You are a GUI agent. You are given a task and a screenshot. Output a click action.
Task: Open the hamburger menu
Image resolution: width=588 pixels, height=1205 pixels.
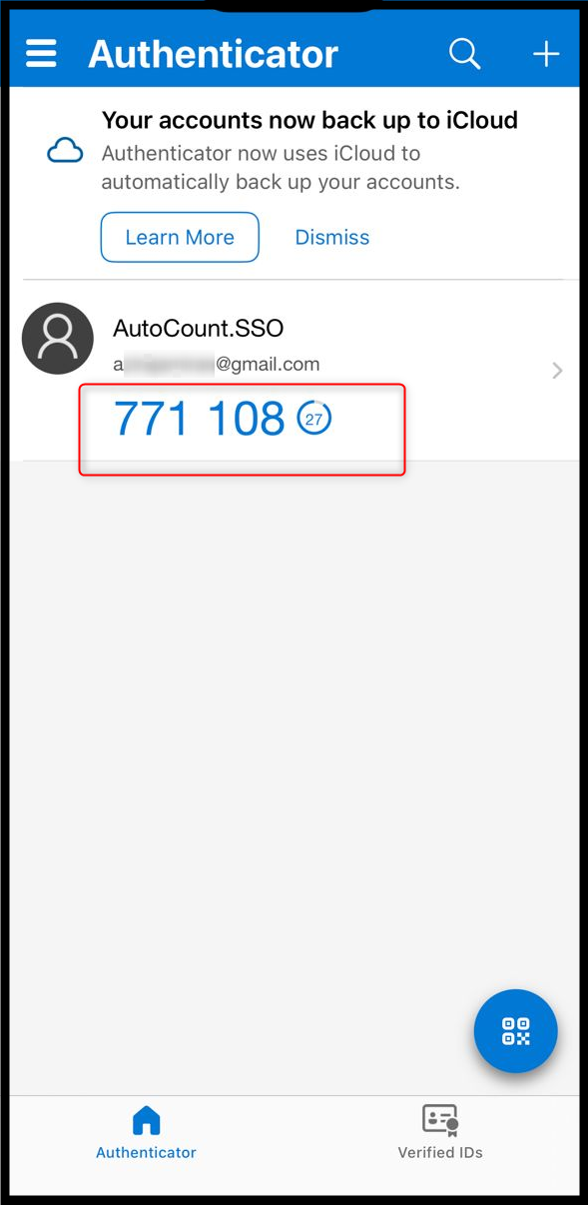tap(41, 53)
